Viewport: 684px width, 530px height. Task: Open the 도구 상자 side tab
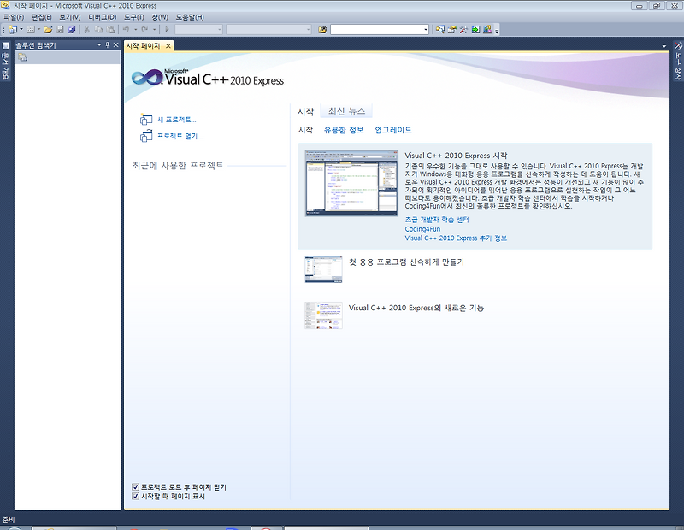[x=678, y=61]
